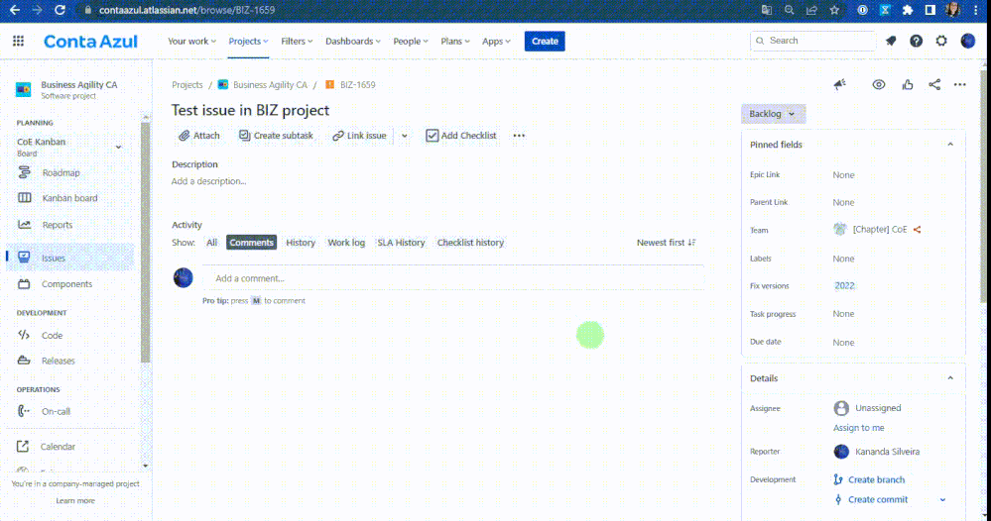Open user profile avatar in header
Image resolution: width=991 pixels, height=521 pixels.
click(967, 41)
